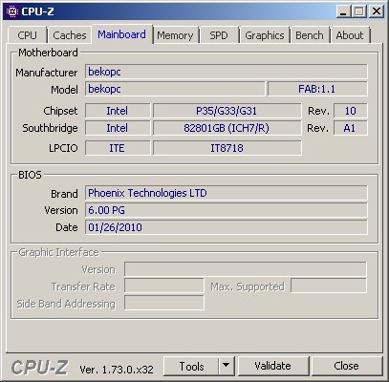Screen dimensions: 389x382
Task: Click the Southbridge Rev. value A1
Action: (351, 128)
